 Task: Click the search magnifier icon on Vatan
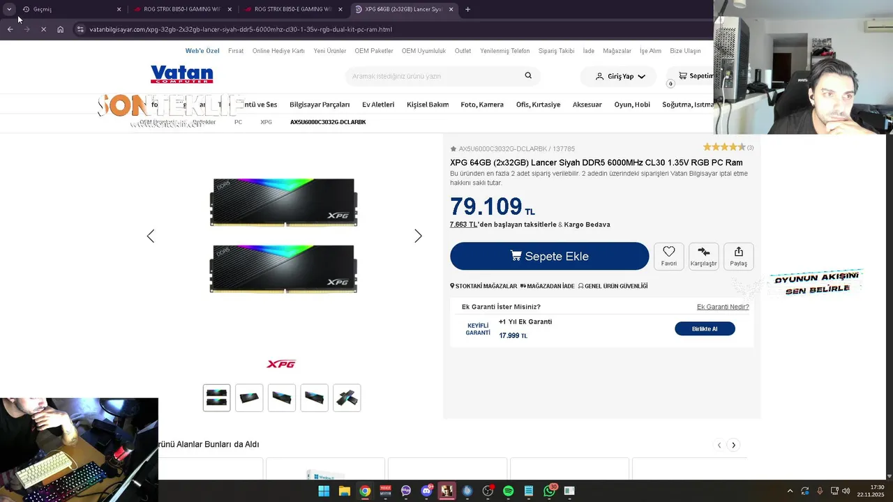tap(528, 75)
